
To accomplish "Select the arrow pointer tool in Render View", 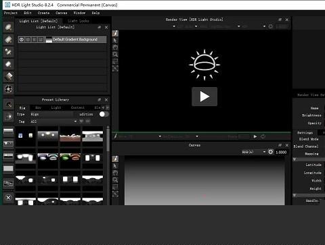I will coord(115,40).
